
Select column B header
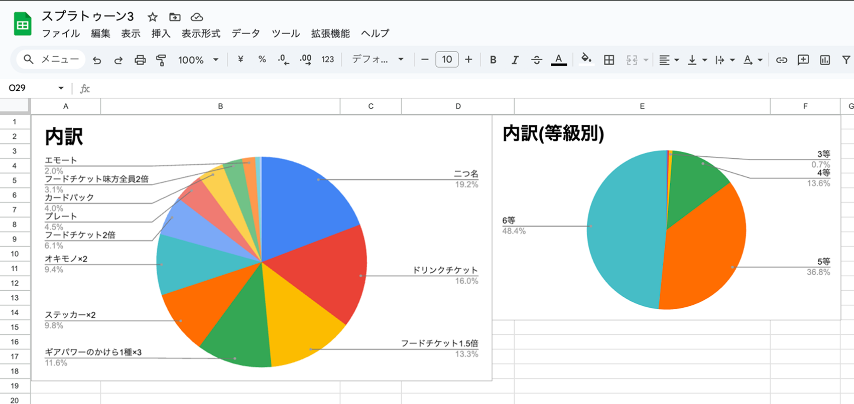coord(220,106)
